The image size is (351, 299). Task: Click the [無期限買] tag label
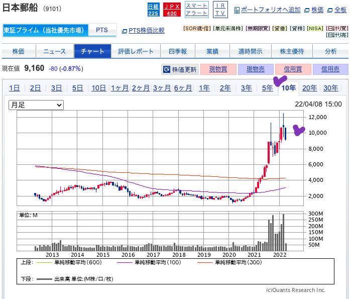pyautogui.click(x=258, y=29)
